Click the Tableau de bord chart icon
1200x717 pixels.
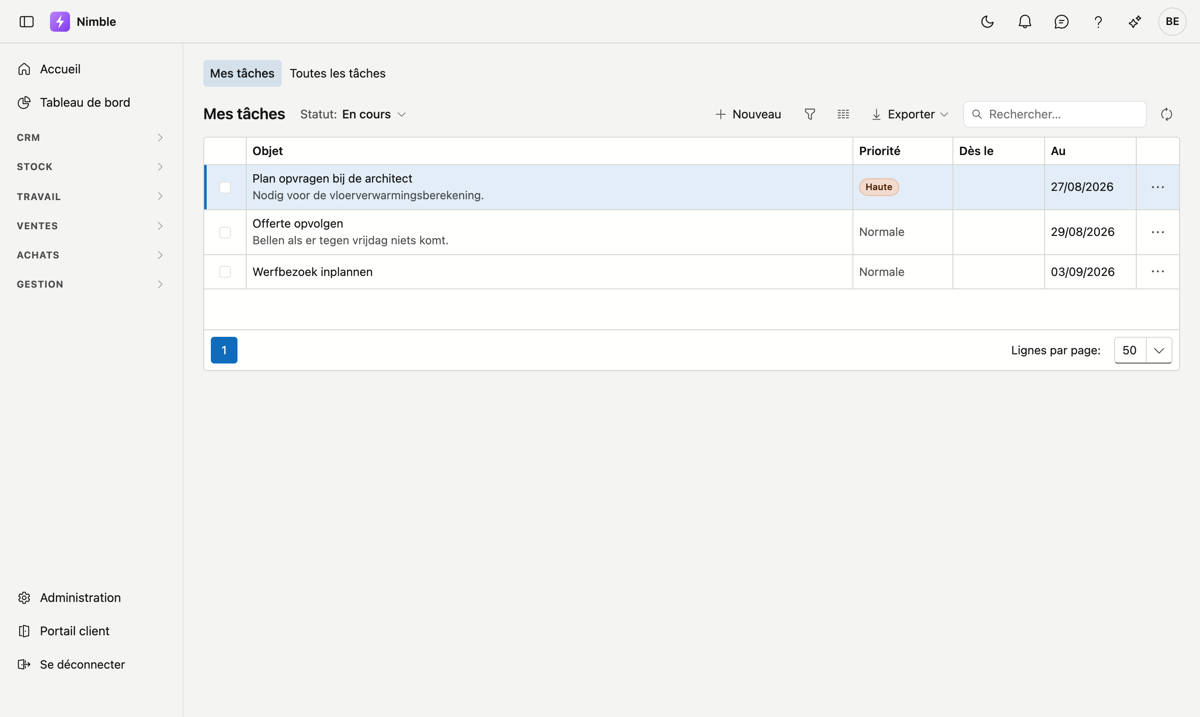click(x=24, y=103)
